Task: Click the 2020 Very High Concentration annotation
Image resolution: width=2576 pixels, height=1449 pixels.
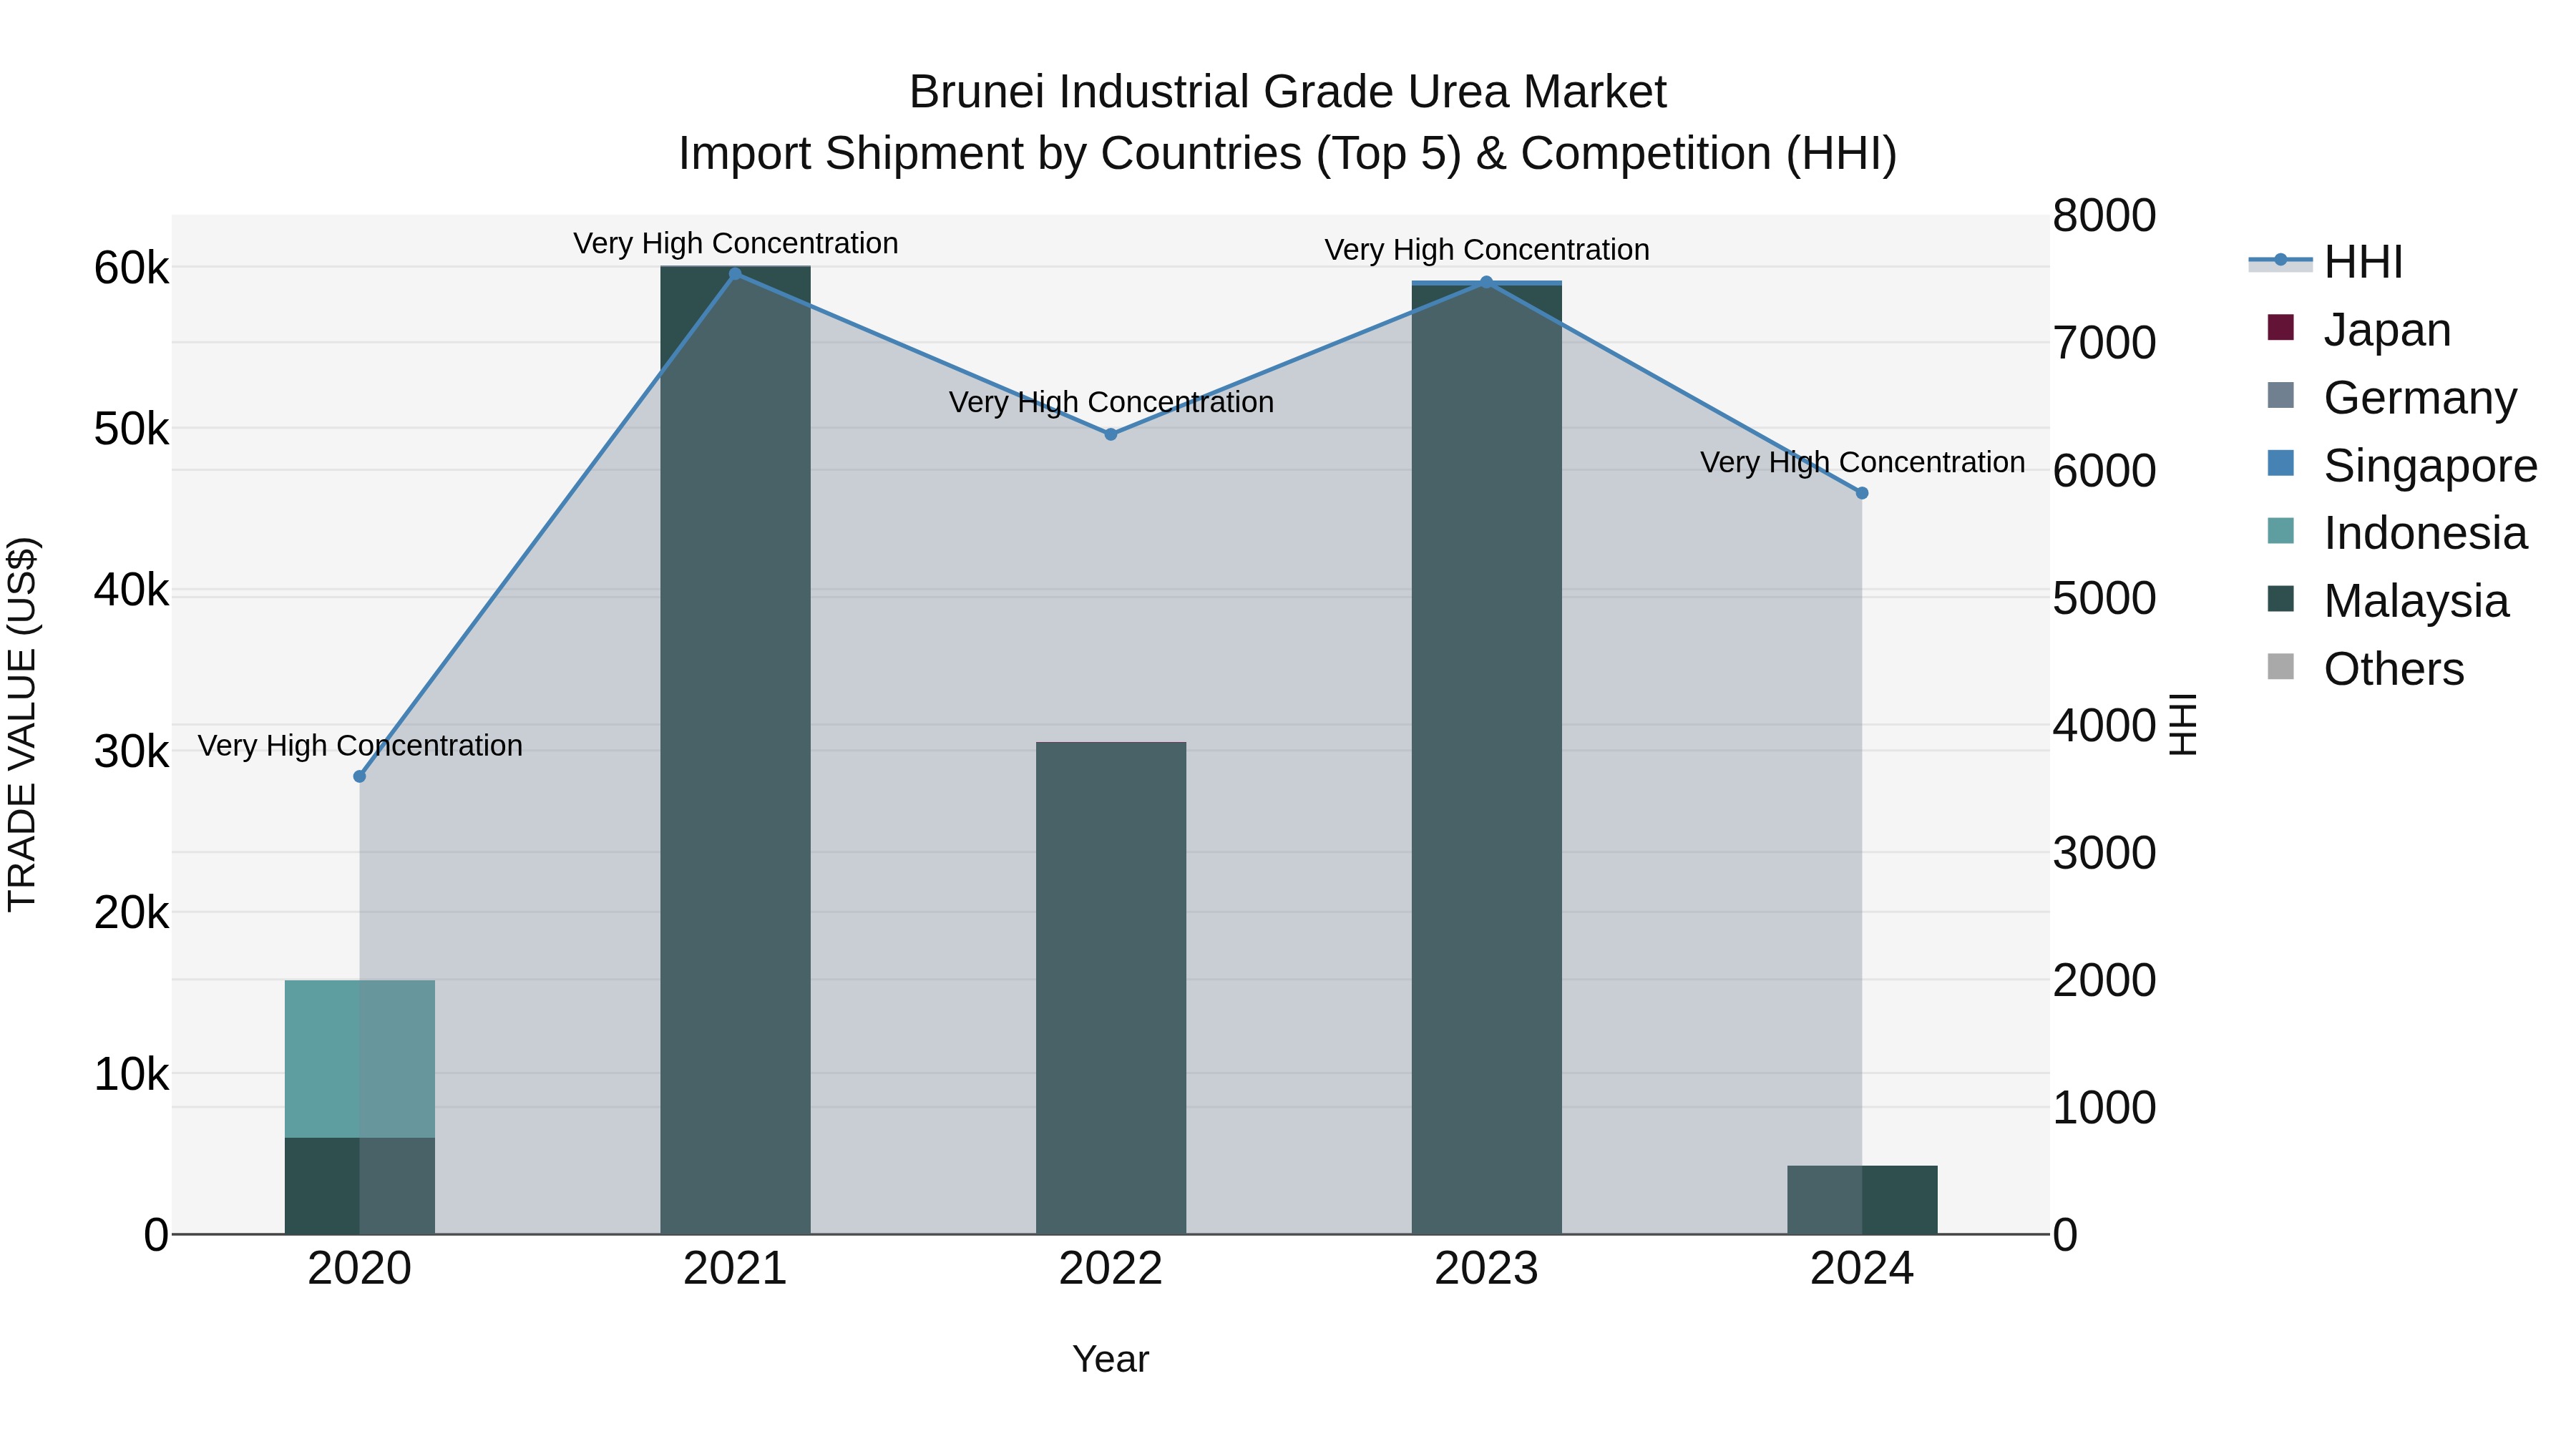Action: [360, 746]
